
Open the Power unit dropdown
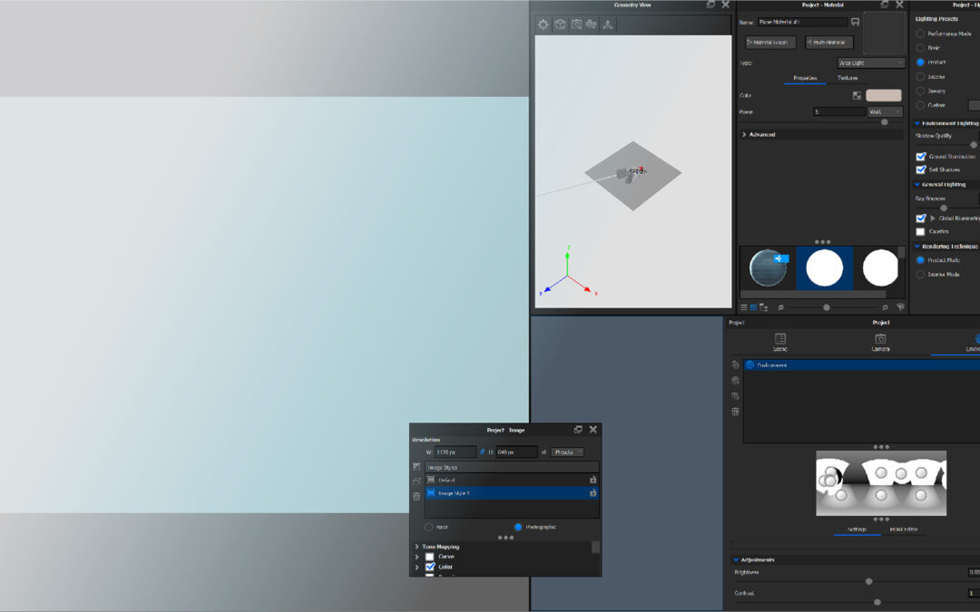click(x=885, y=112)
